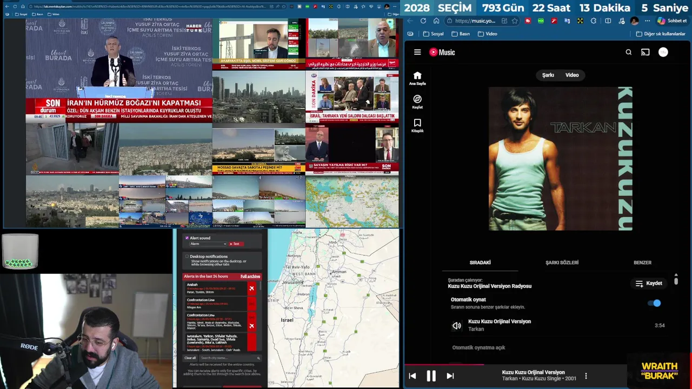Viewport: 692px width, 389px height.
Task: Go to Ana Sayfa in sidebar
Action: coord(417,78)
